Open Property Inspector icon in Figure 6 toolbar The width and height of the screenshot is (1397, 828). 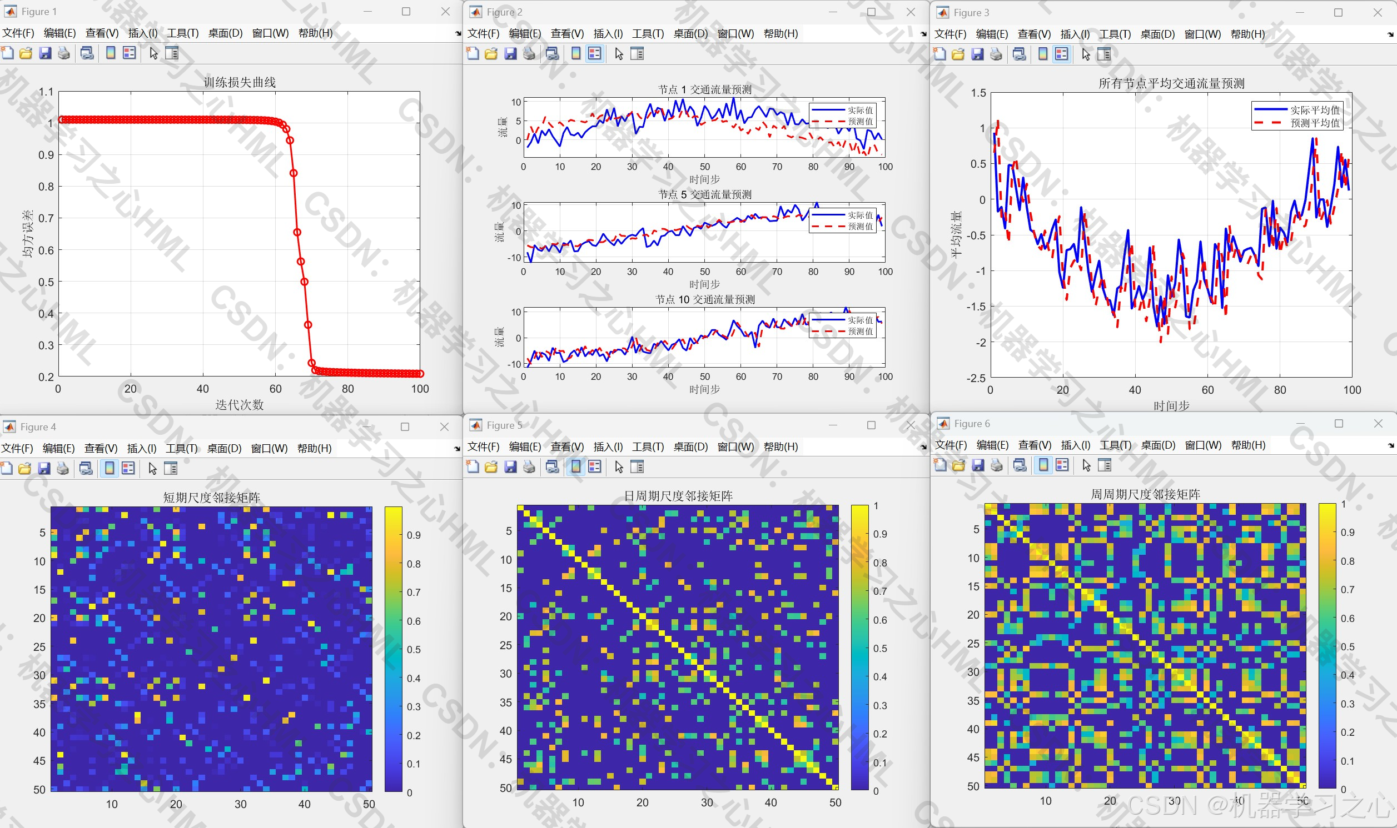1105,465
